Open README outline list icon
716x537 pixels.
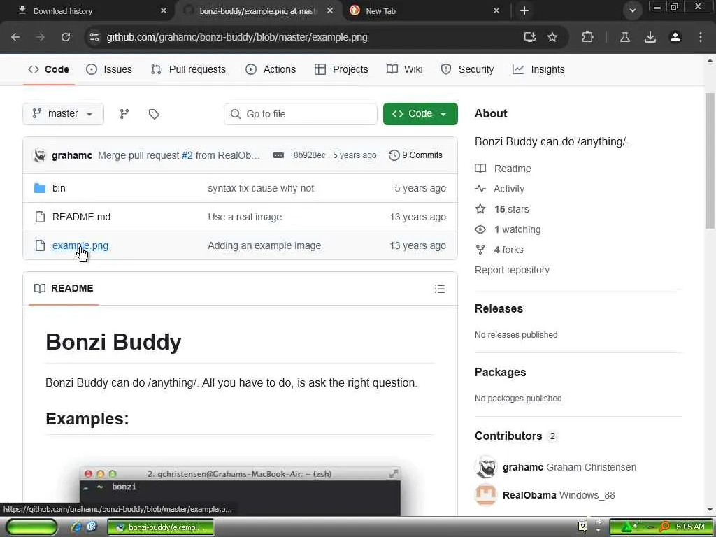pos(440,289)
